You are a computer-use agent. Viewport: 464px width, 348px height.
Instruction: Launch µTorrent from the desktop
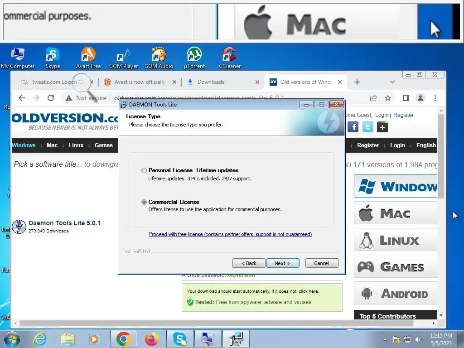(194, 58)
